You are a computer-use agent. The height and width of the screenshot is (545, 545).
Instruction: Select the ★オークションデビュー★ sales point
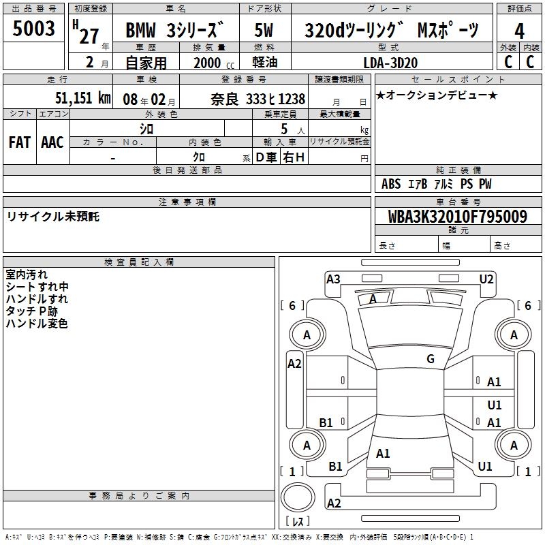437,95
